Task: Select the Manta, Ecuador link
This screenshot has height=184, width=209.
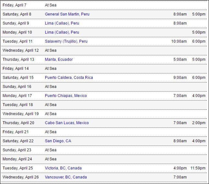Action: (x=59, y=60)
